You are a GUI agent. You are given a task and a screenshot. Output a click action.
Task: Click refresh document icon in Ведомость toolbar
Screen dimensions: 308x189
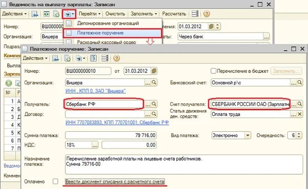46,14
